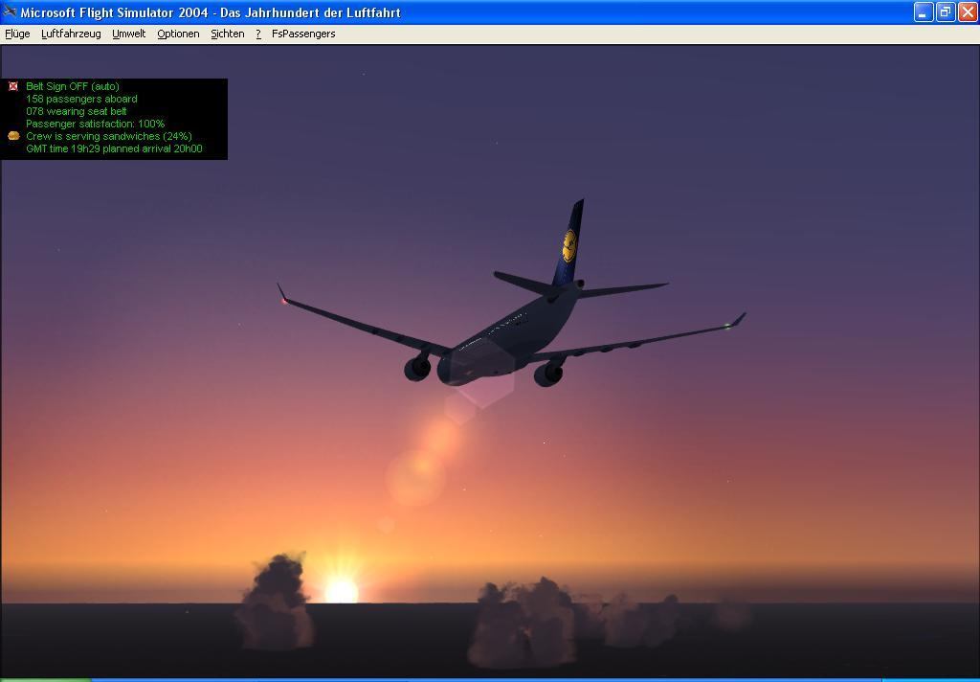Open the FsPassengers menu

[x=303, y=34]
